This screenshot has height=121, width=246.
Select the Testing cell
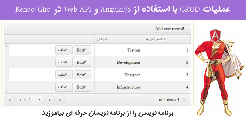coord(133,50)
